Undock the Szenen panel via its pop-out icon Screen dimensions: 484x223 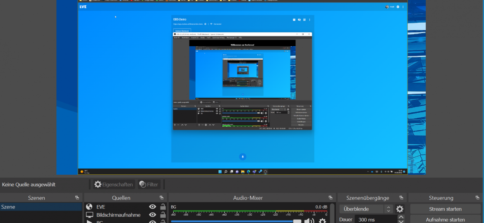pos(77,198)
